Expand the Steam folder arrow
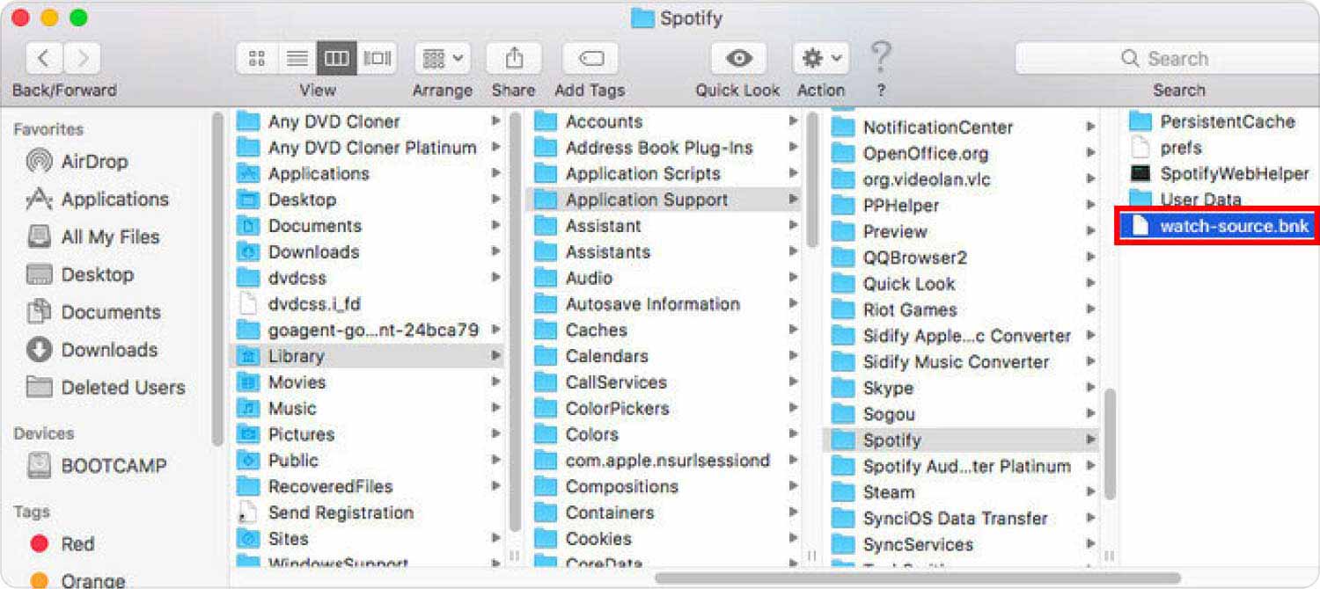This screenshot has height=589, width=1320. pos(1091,492)
